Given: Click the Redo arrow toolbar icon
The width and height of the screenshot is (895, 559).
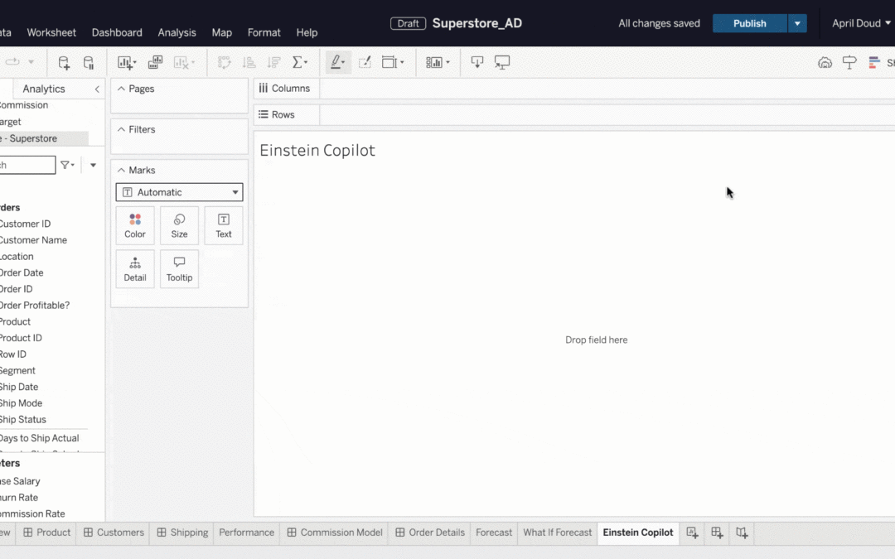Looking at the screenshot, I should pyautogui.click(x=12, y=61).
